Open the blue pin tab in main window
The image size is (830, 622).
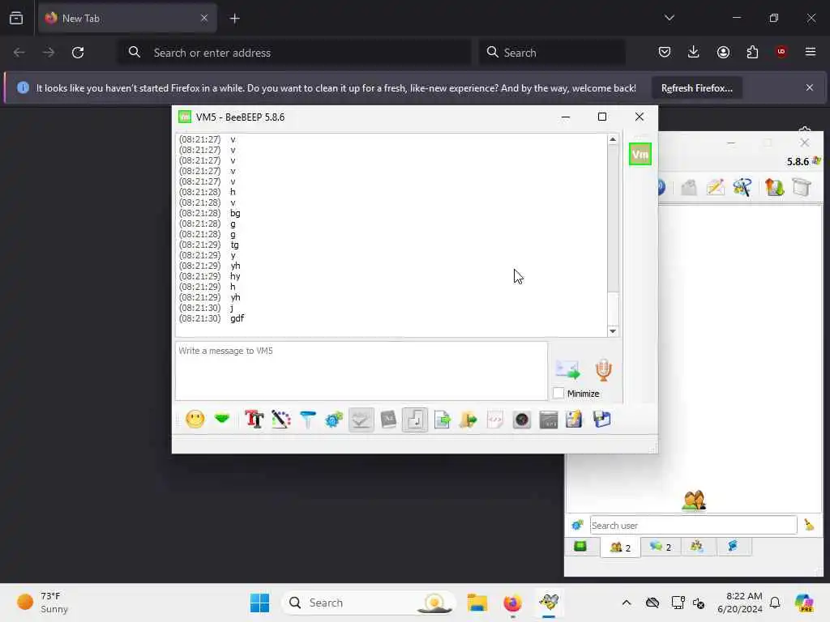(x=733, y=547)
